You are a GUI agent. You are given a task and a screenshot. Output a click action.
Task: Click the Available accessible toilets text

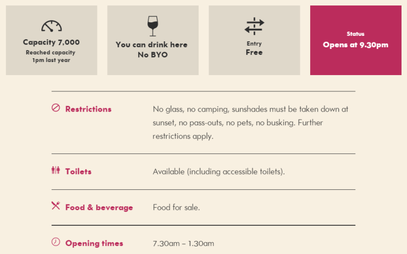coord(219,171)
